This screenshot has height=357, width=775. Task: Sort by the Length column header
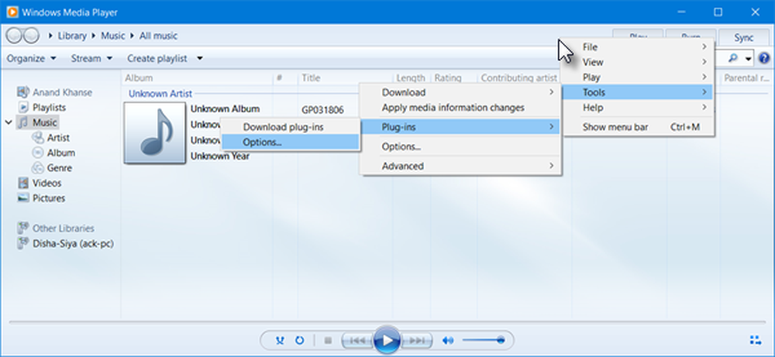coord(412,77)
